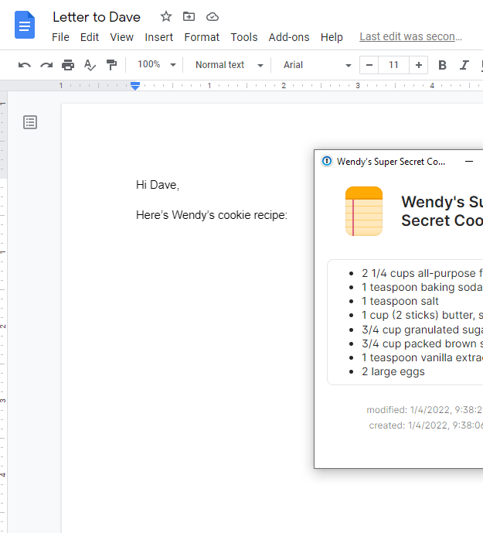
Task: Click the Move to folder icon
Action: (x=189, y=16)
